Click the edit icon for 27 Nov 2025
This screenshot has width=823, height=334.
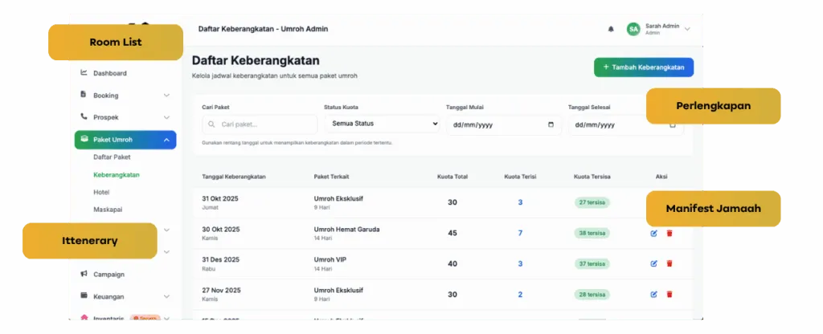(x=653, y=295)
